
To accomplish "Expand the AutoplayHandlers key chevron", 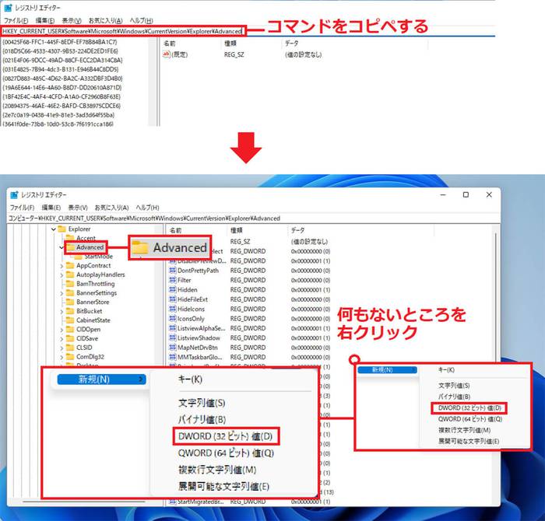I will tap(62, 275).
